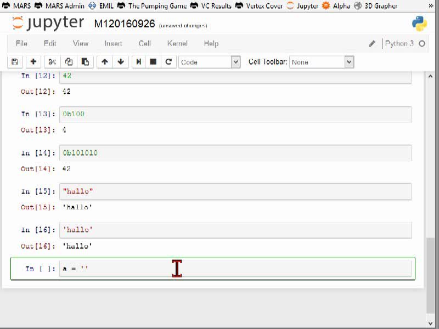Insert a cell below with plus icon
The height and width of the screenshot is (329, 439).
[33, 62]
